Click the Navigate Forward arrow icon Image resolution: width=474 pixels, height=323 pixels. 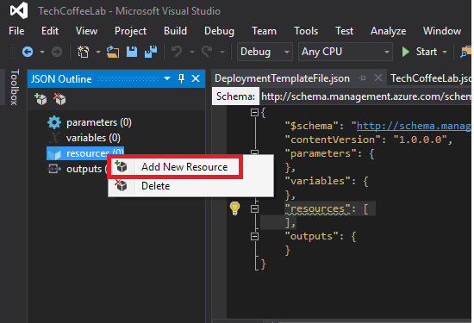coord(57,52)
